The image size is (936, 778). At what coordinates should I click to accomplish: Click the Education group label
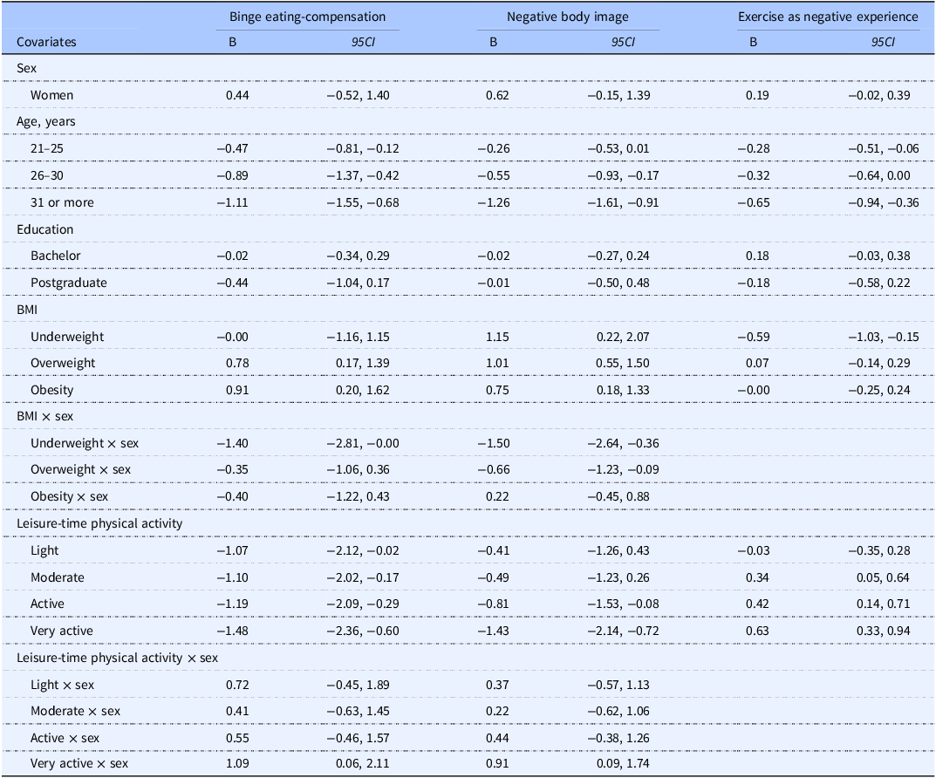pyautogui.click(x=44, y=229)
